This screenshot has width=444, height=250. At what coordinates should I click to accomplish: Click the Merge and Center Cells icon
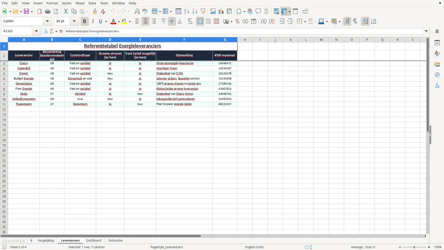(200, 21)
